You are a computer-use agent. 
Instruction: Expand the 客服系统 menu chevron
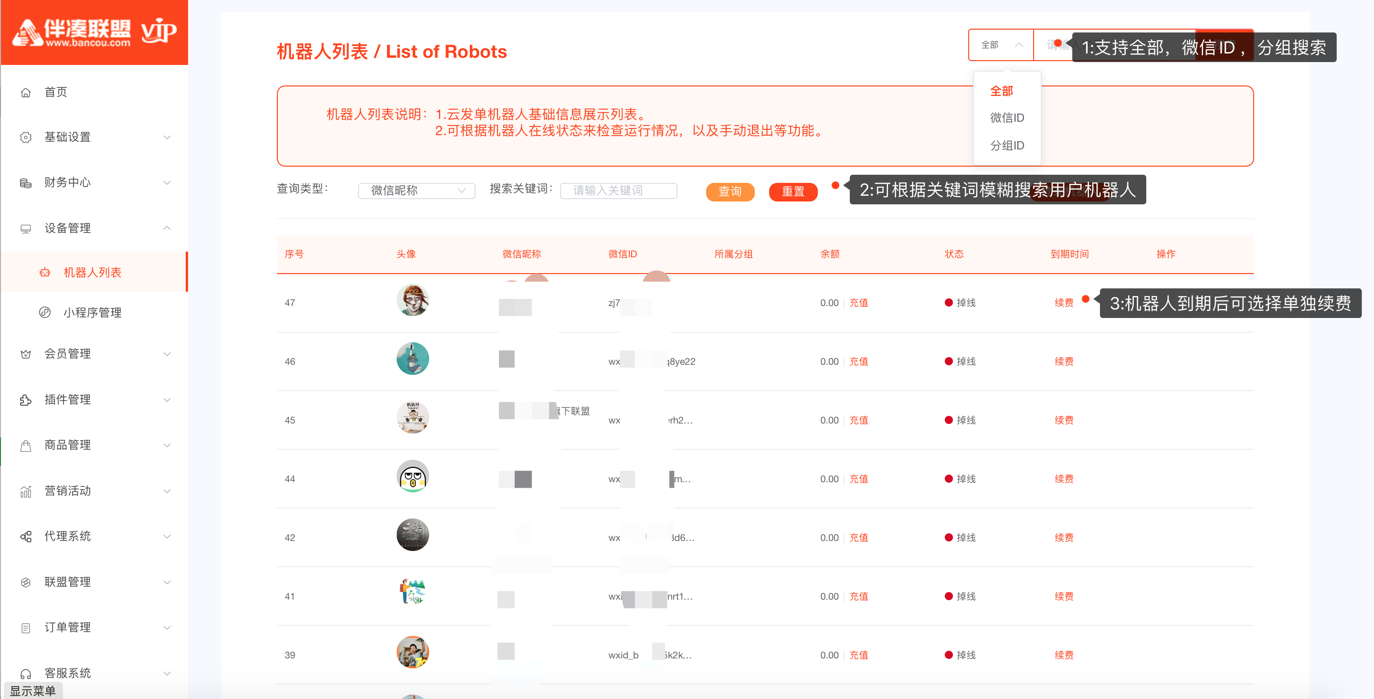(x=167, y=674)
